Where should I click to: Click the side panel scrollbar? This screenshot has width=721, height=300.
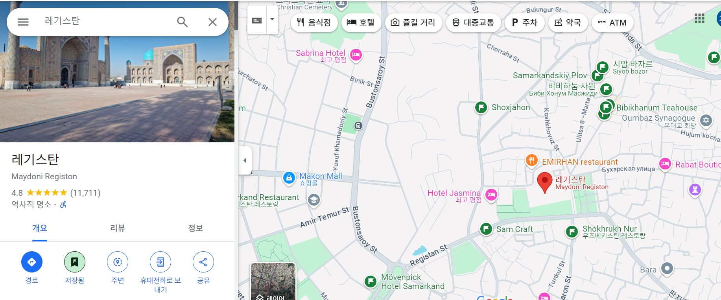click(x=236, y=16)
